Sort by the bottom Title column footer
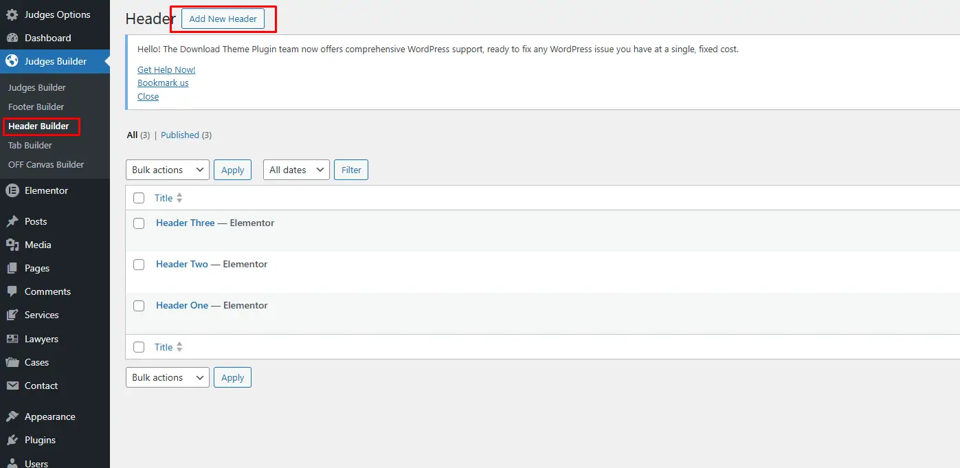The width and height of the screenshot is (960, 468). coord(164,347)
